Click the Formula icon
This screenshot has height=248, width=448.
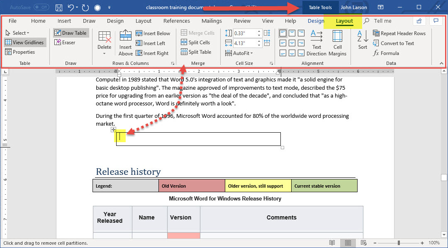(386, 53)
